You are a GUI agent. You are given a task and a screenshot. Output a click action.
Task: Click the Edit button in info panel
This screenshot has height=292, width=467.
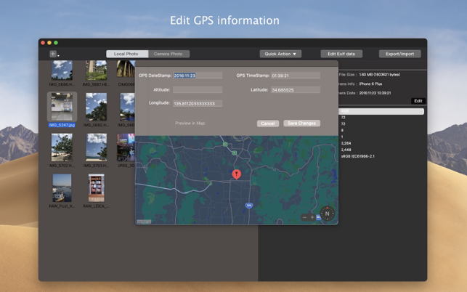418,101
